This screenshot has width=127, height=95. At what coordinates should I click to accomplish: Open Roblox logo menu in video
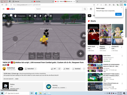click(4, 16)
